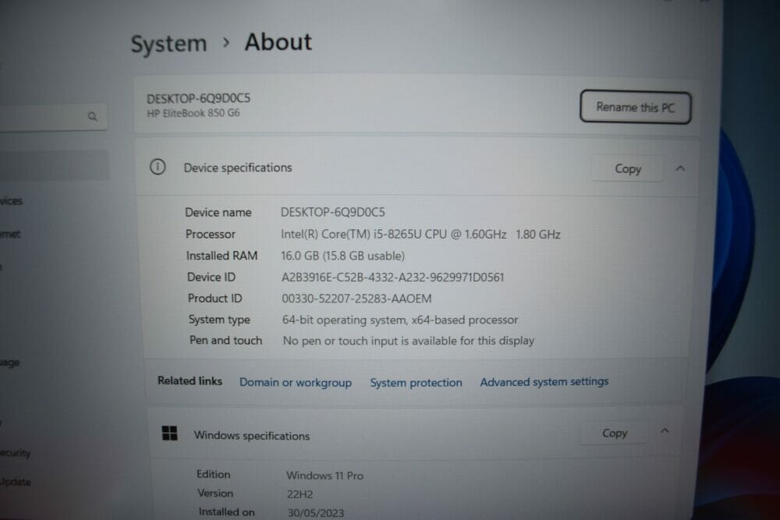Collapse the Device specifications section chevron
This screenshot has height=520, width=780.
click(x=680, y=168)
